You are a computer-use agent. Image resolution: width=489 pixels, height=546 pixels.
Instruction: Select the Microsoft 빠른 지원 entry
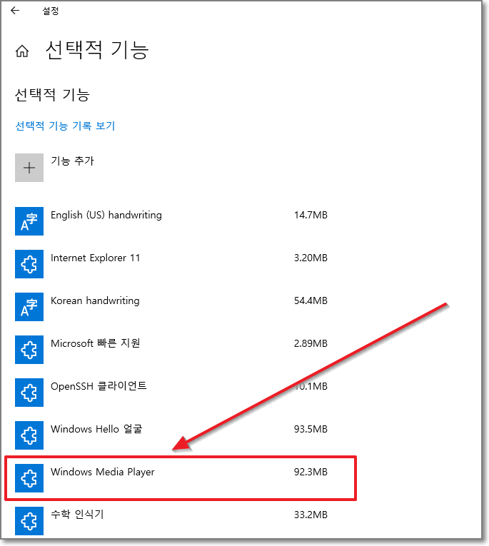[x=95, y=343]
